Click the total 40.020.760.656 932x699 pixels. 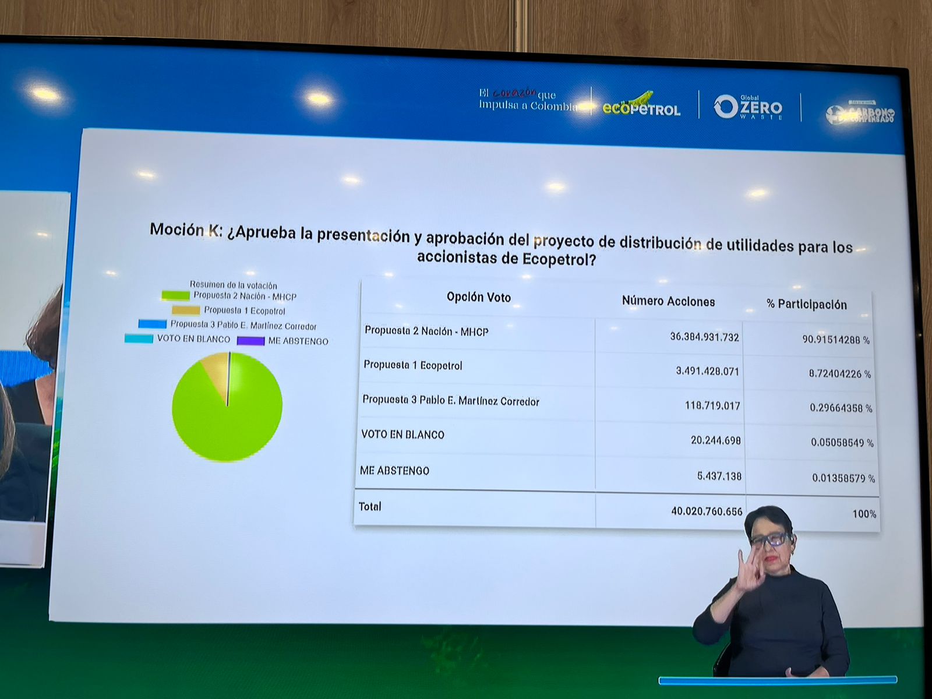(x=707, y=511)
